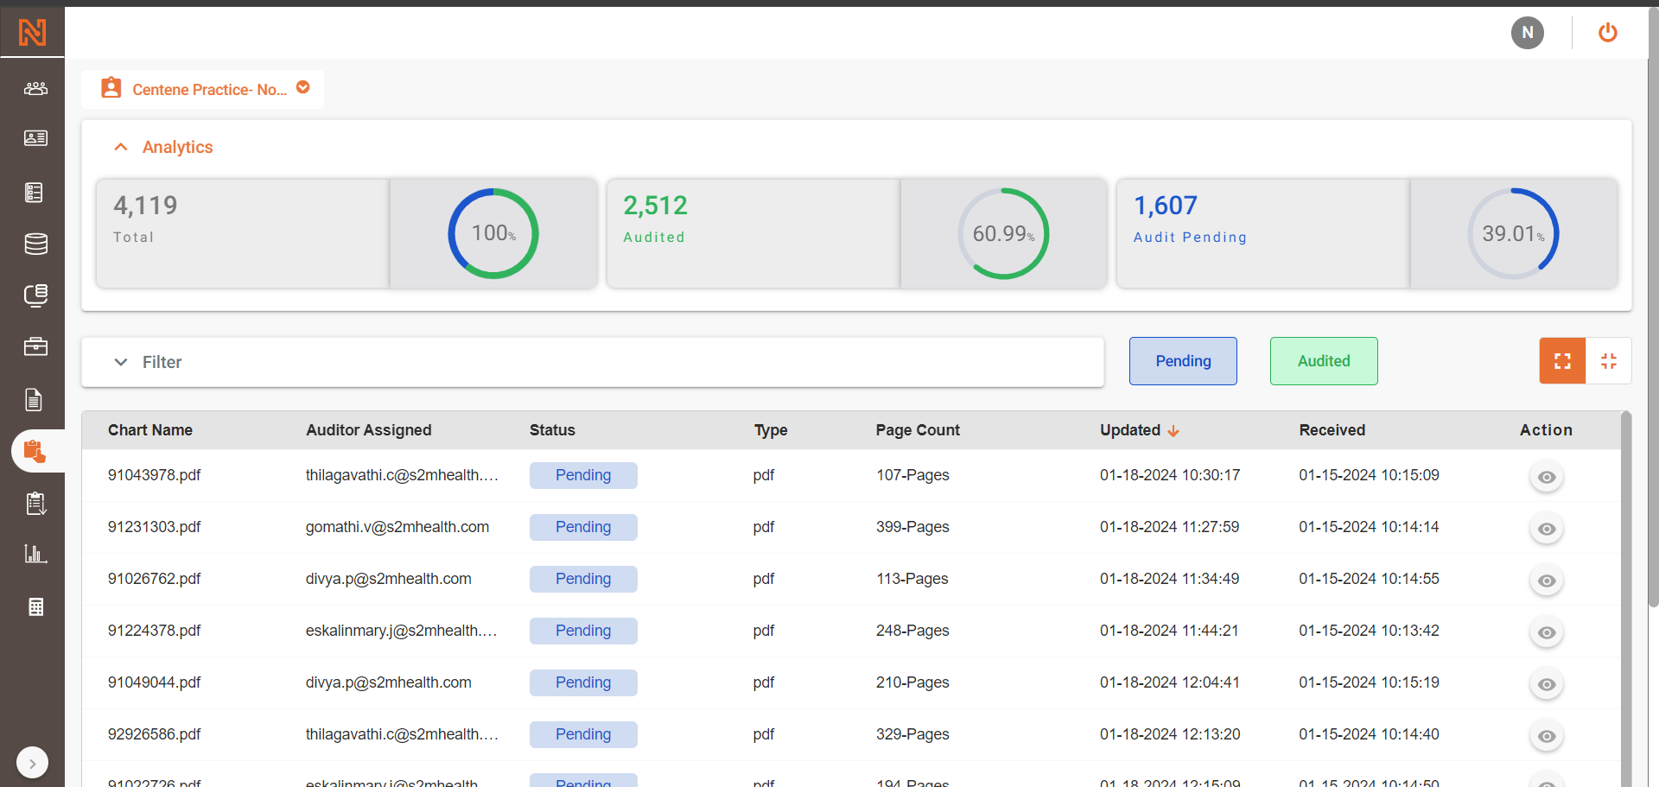View chart 91026762.pdf via eye icon
The image size is (1659, 787).
click(1547, 581)
